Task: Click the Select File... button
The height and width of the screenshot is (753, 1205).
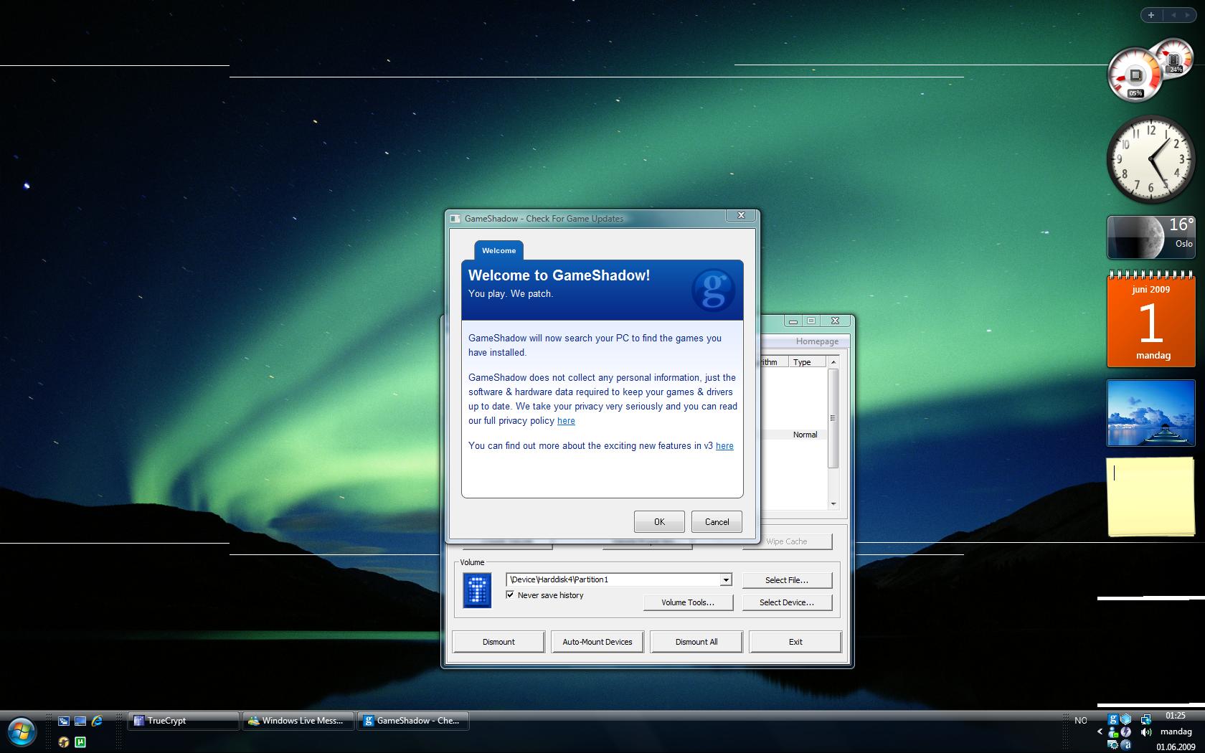Action: point(787,580)
